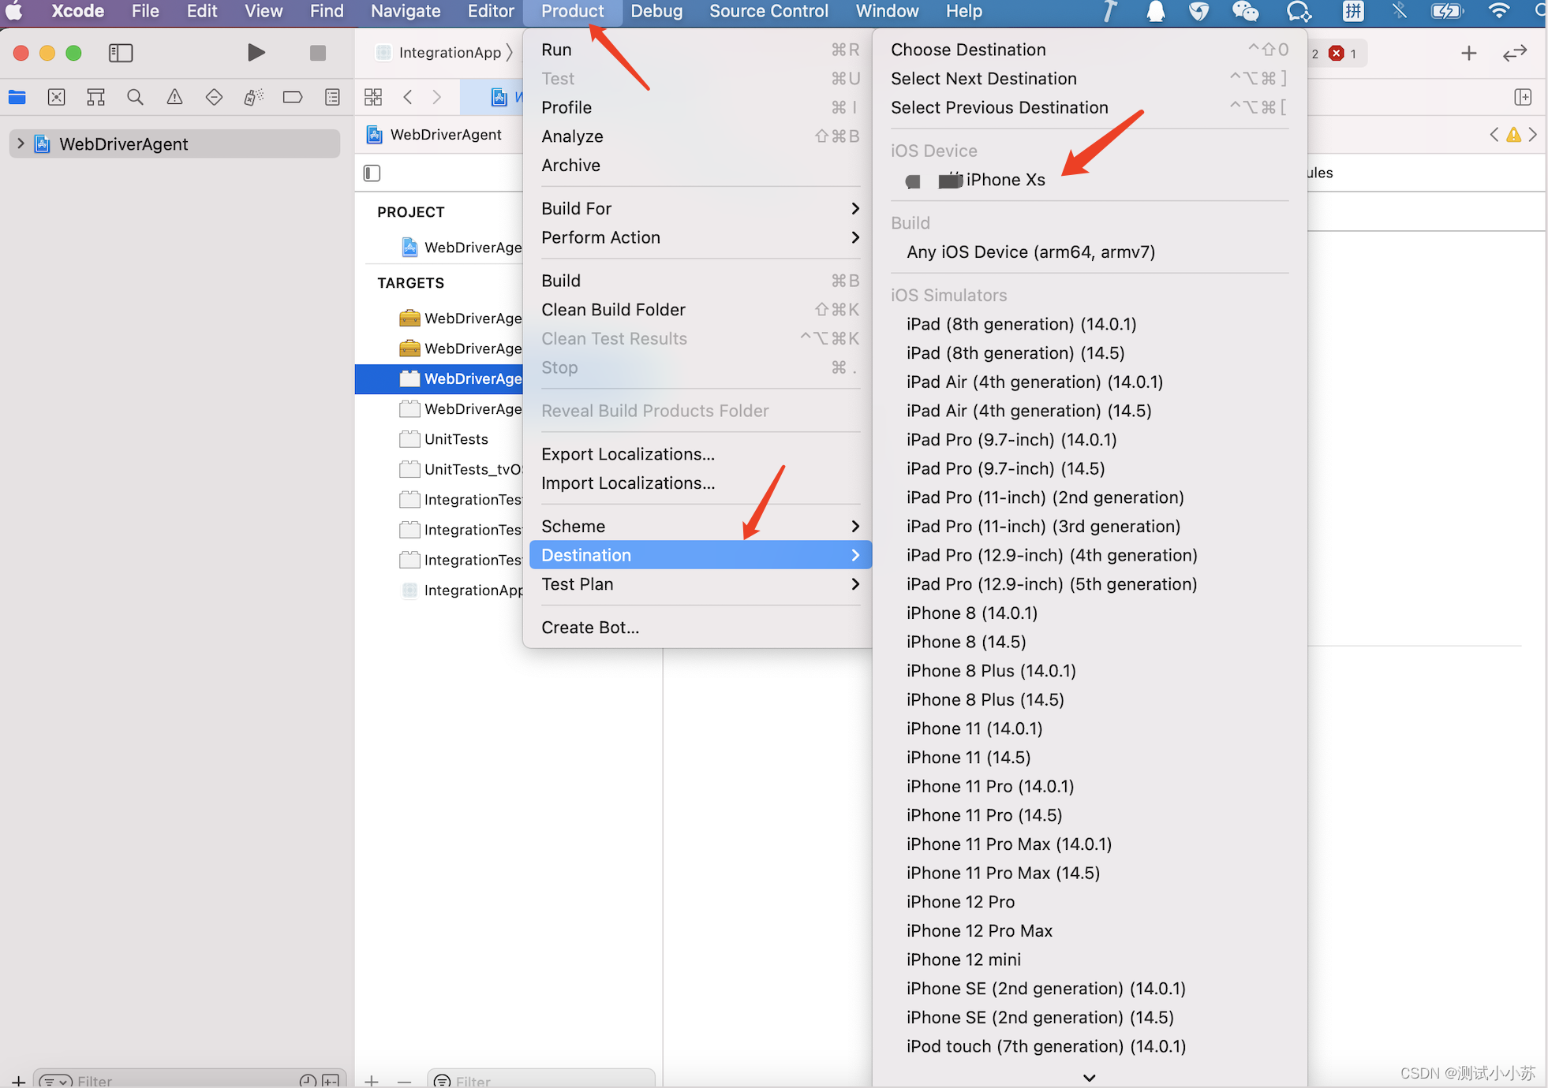
Task: Select iPhone 12 Pro Max simulator
Action: point(979,930)
